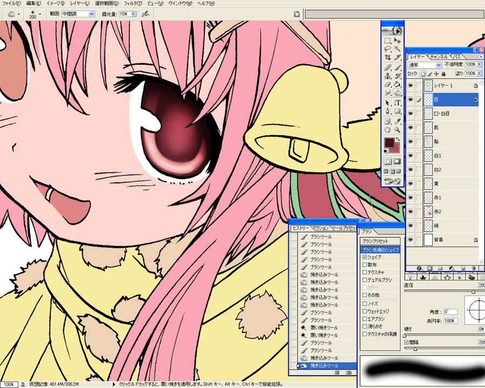485x388 pixels.
Task: Enable the テクスチャ checkbox
Action: coord(365,272)
